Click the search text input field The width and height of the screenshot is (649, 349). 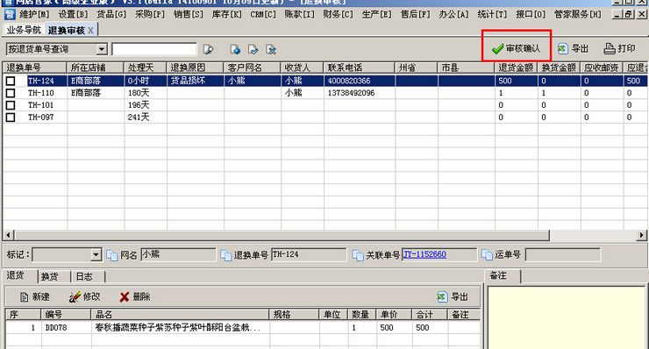point(154,49)
